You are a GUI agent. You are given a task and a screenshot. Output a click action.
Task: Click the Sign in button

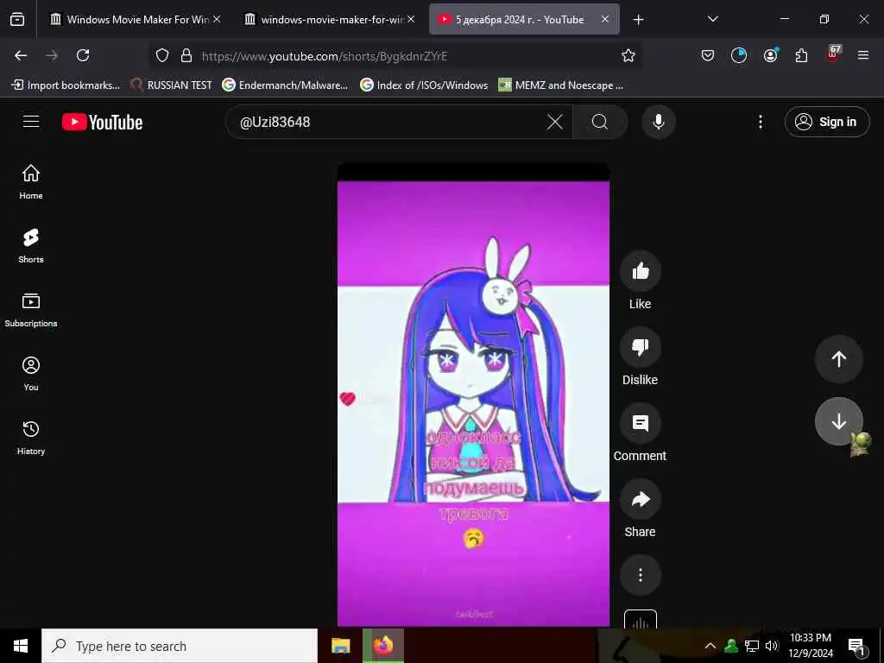(x=827, y=122)
